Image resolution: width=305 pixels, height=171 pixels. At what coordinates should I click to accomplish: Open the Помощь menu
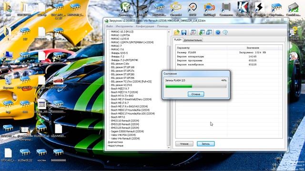pos(163,26)
